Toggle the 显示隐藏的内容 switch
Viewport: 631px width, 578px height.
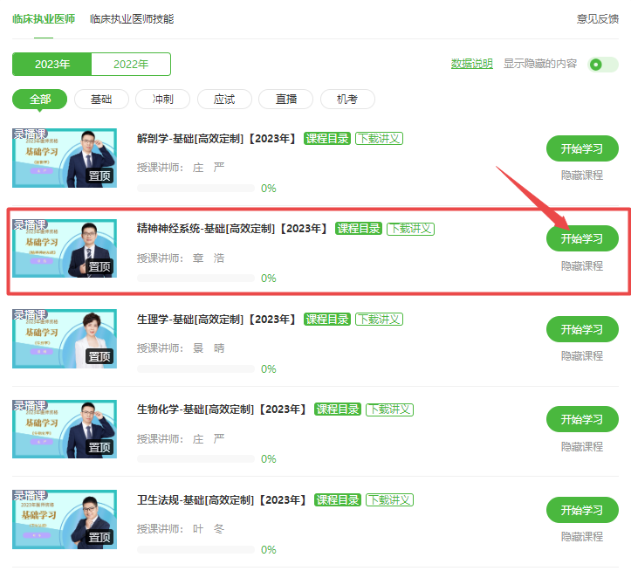coord(602,65)
